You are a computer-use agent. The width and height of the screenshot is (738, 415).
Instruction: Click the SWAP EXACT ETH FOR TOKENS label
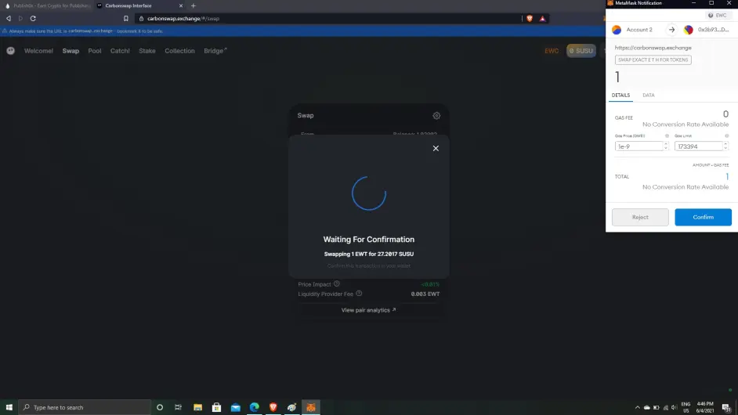653,60
